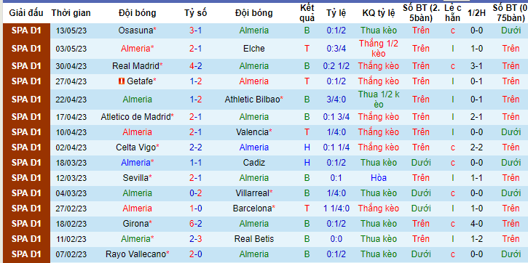Select the 4-2 score against Real Madrid

[x=196, y=66]
